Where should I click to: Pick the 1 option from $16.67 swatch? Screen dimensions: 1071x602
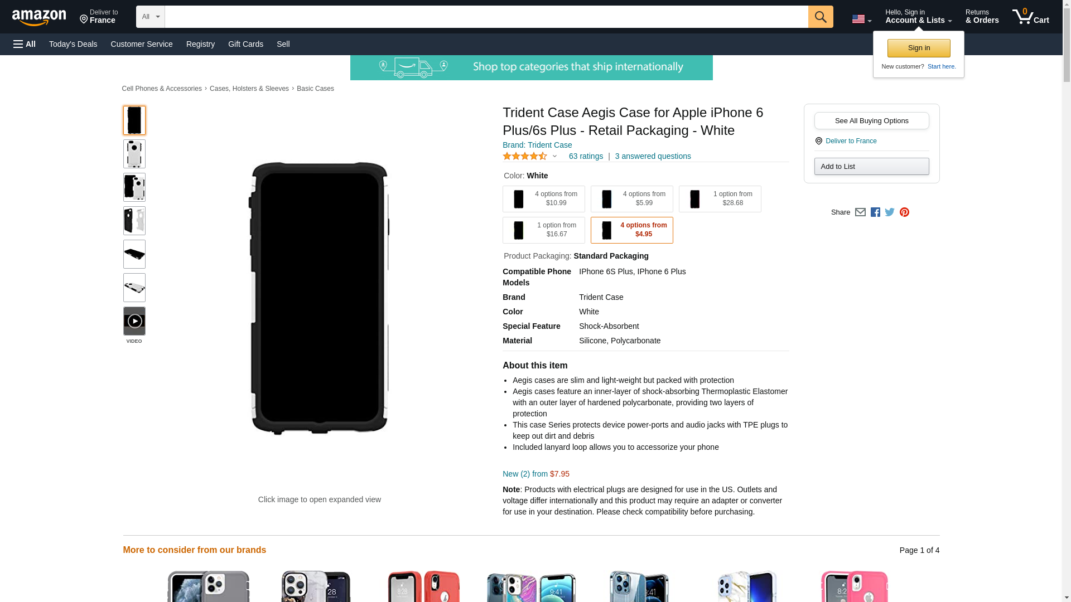[x=543, y=230]
